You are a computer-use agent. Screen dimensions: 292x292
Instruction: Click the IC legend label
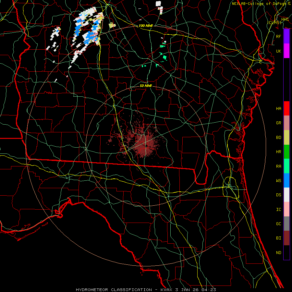coord(278,210)
